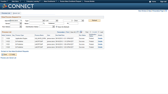Open Enterprise Learning breadcrumb menu

coord(33,1)
